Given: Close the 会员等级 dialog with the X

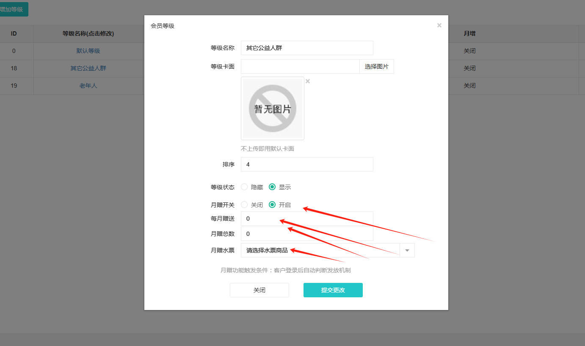Looking at the screenshot, I should (x=439, y=25).
